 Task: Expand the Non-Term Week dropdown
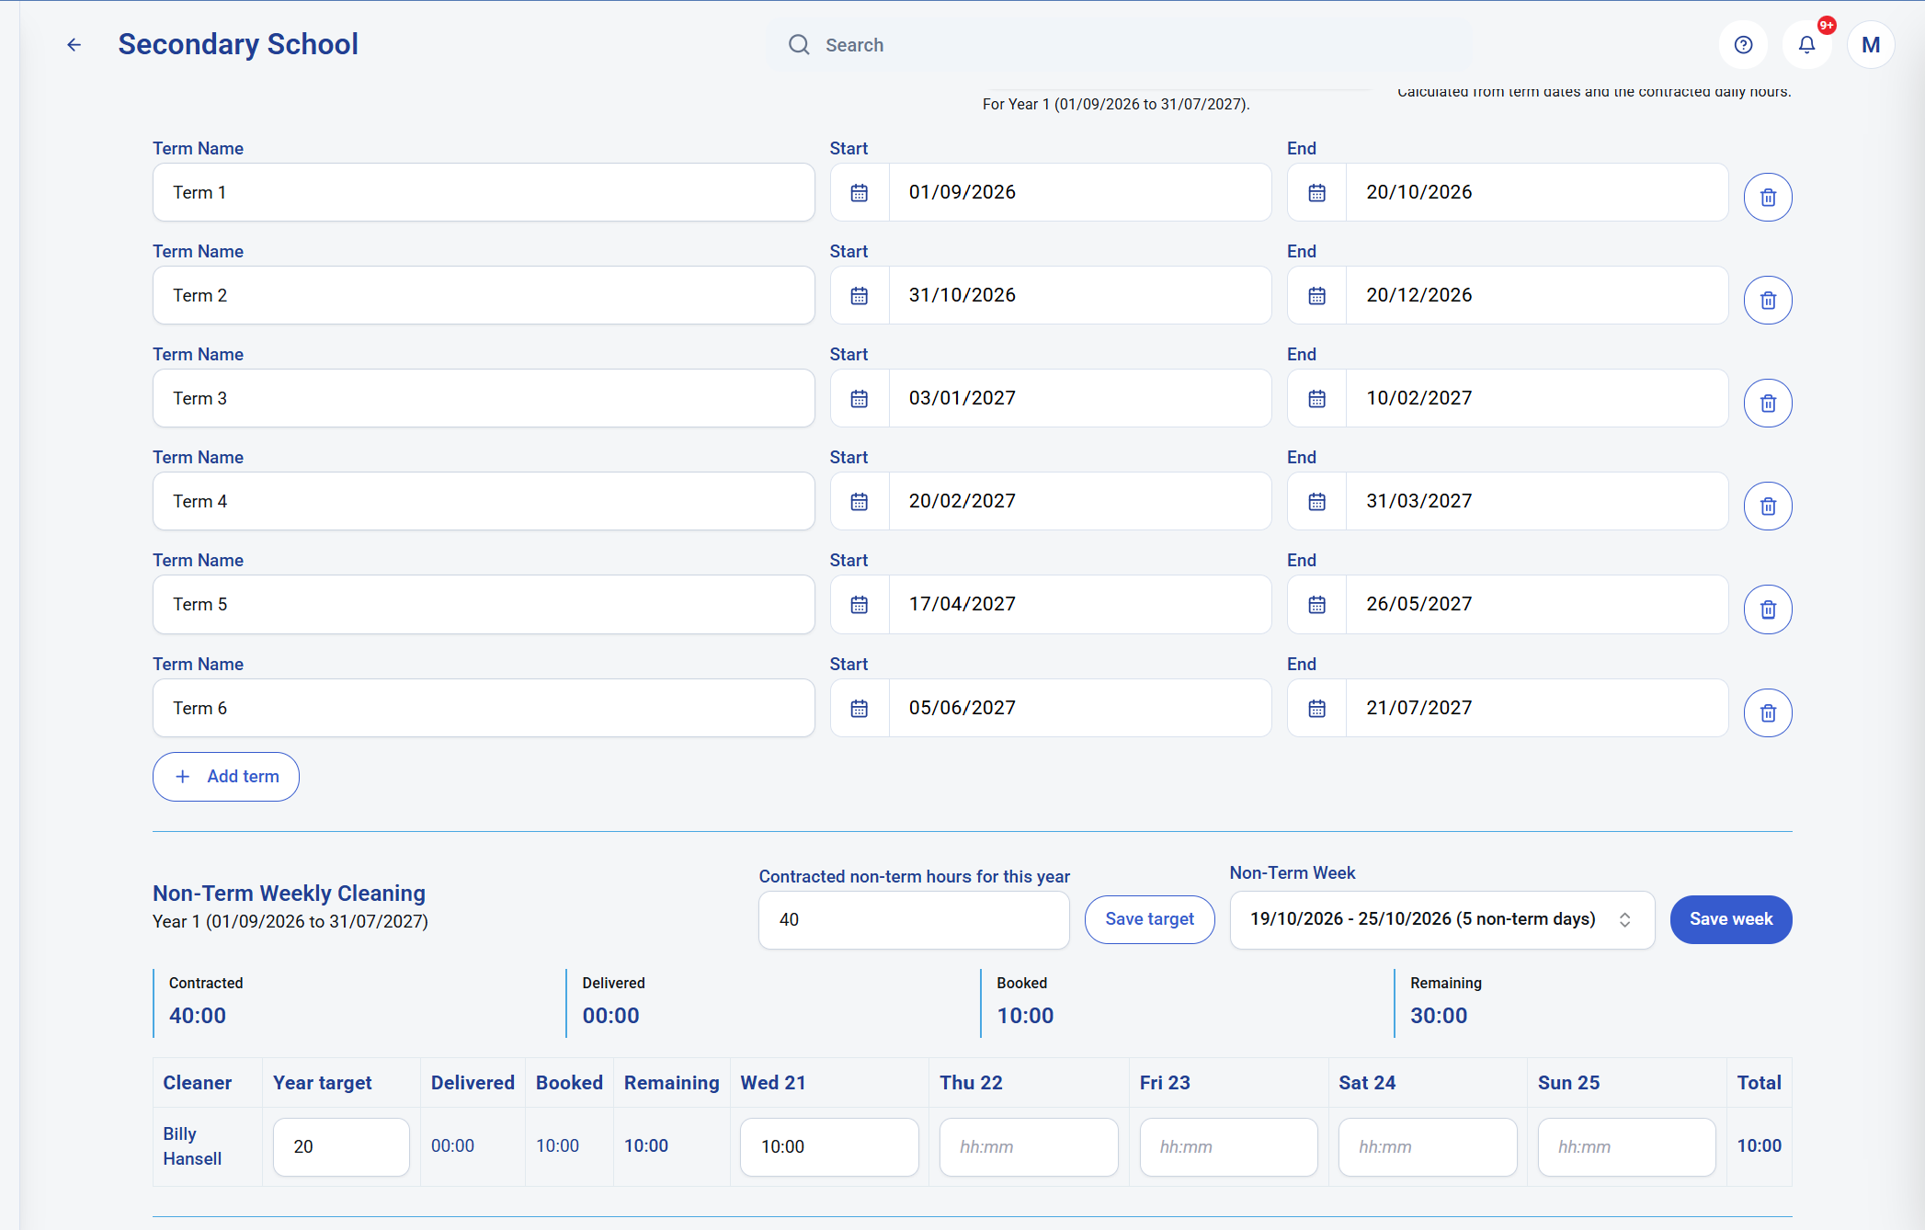click(1441, 919)
